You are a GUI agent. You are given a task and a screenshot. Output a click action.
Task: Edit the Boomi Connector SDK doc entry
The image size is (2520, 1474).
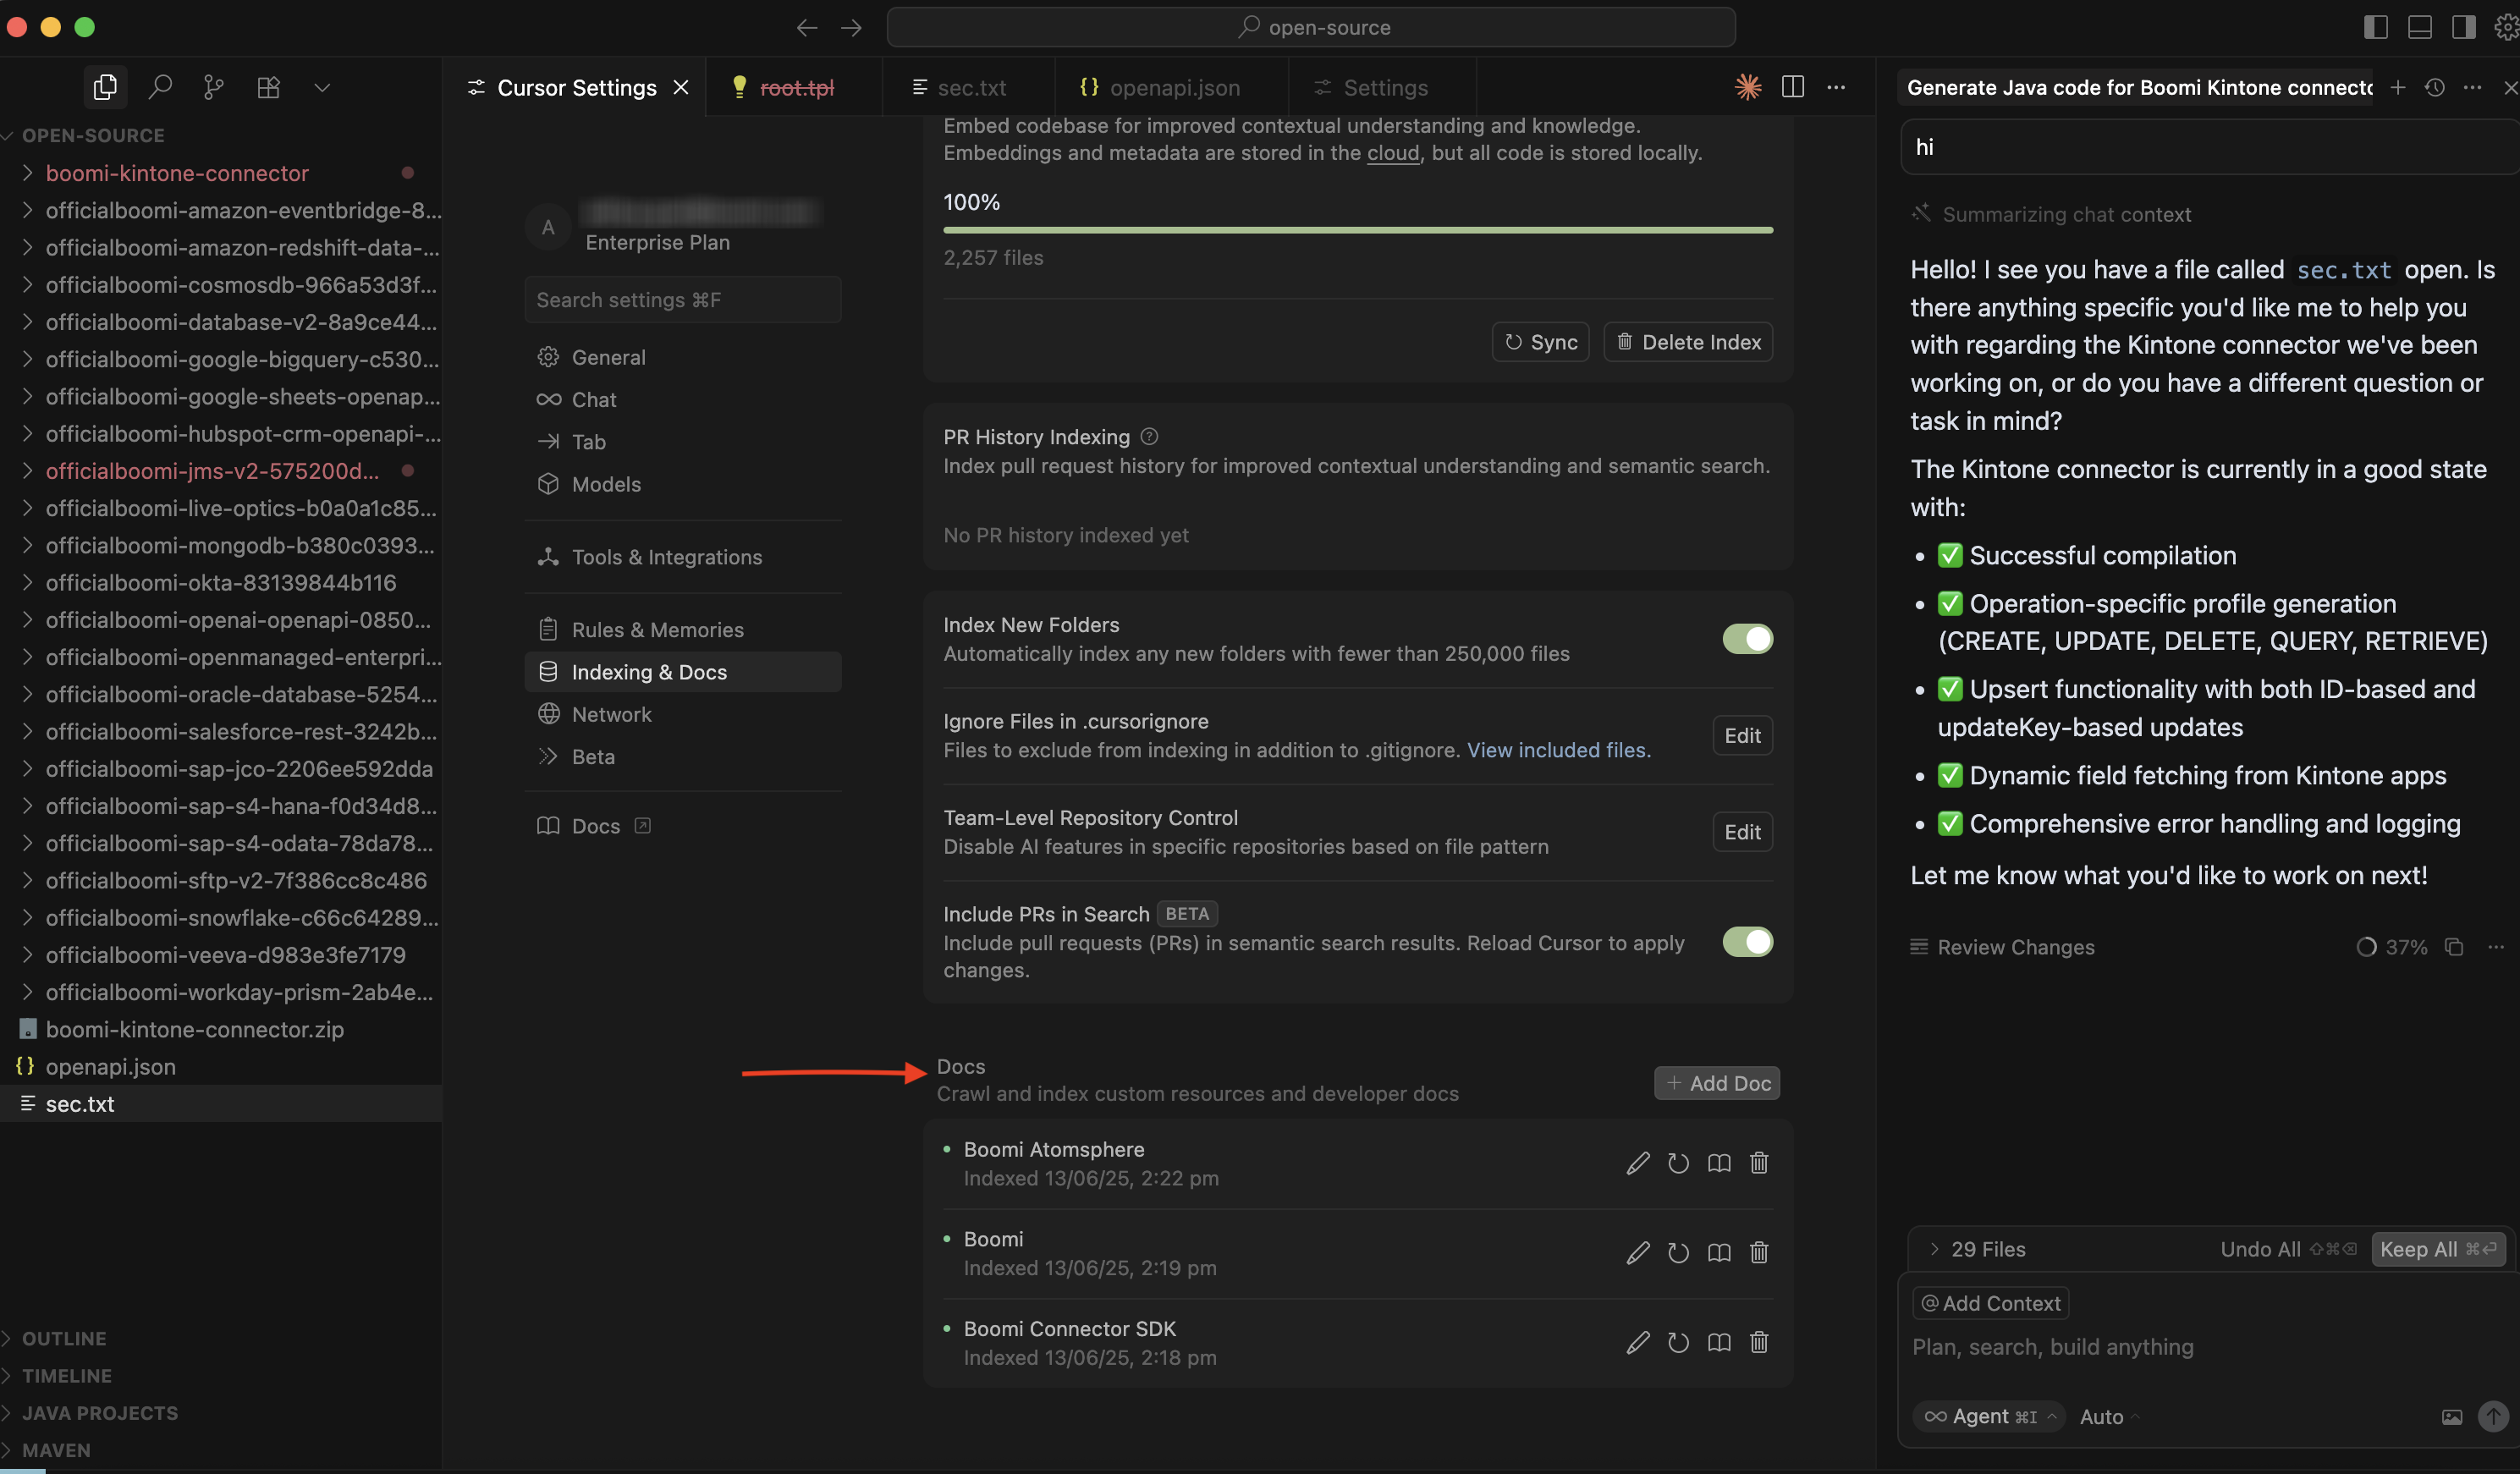coord(1637,1343)
